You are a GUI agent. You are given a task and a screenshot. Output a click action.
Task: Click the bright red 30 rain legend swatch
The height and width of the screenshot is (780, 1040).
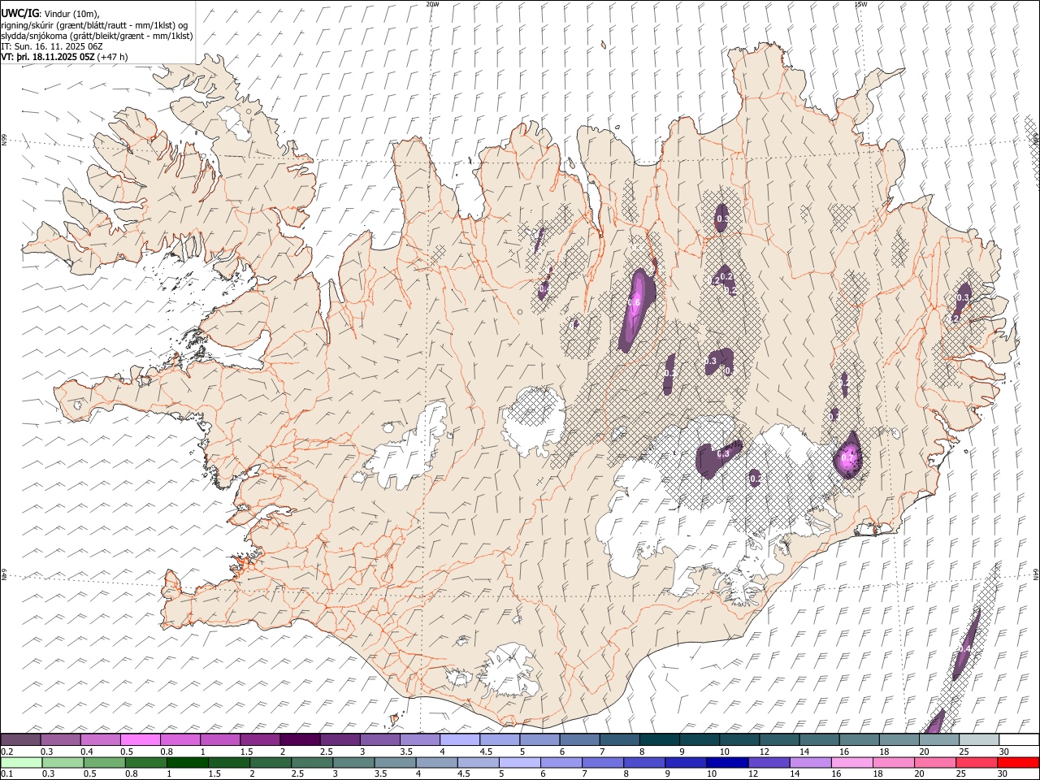pos(1018,762)
